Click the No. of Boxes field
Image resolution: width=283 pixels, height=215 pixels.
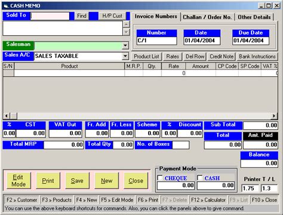click(x=180, y=145)
